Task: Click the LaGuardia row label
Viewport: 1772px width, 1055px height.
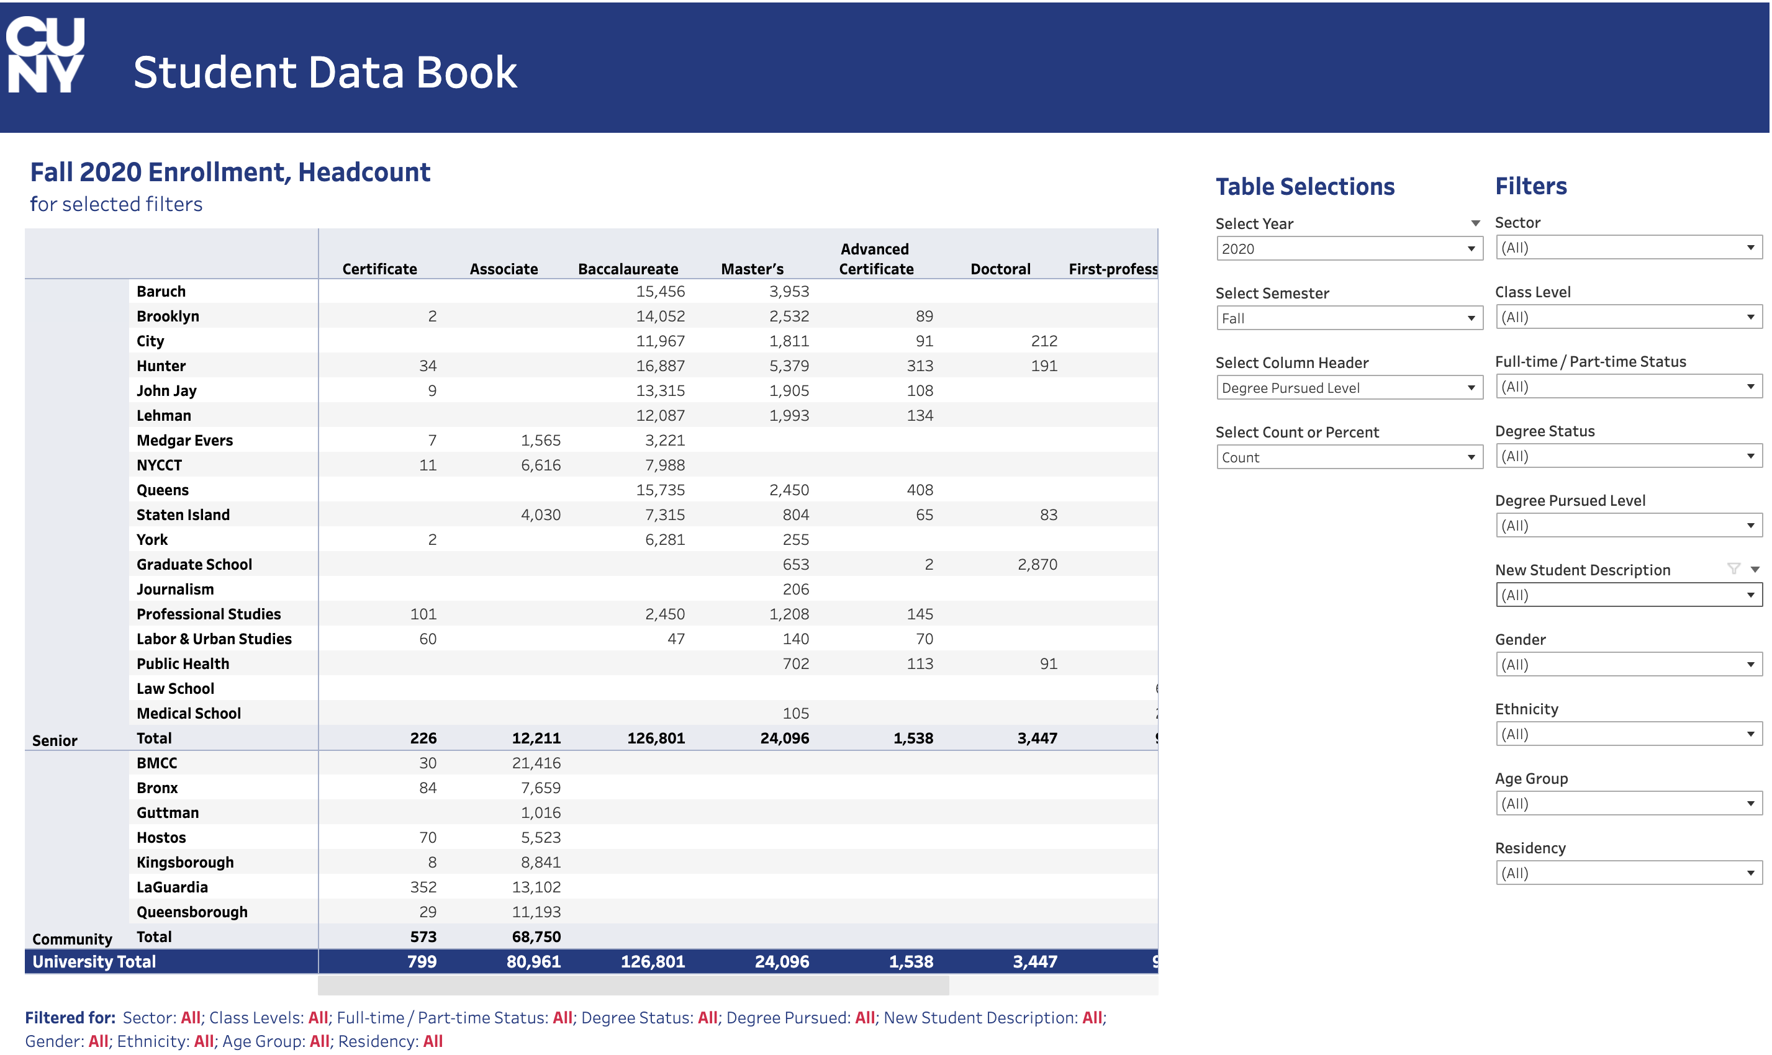Action: (x=172, y=888)
